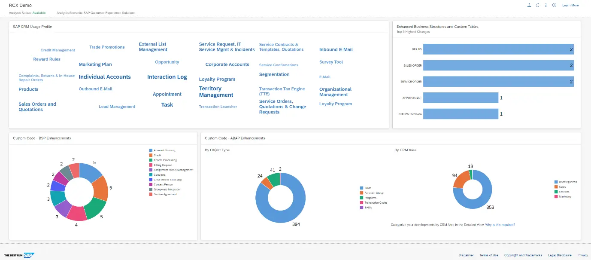The image size is (591, 260).
Task: Click Organizational Management in the tag cloud
Action: click(x=335, y=92)
